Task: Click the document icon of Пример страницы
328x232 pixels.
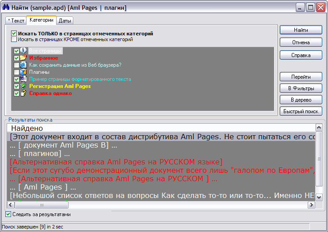Action: 23,79
